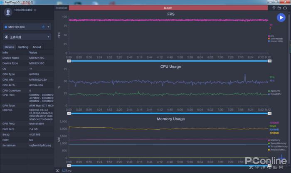This screenshot has height=173, width=291.
Task: Toggle the VirtualMemory legend series
Action: 278,146
